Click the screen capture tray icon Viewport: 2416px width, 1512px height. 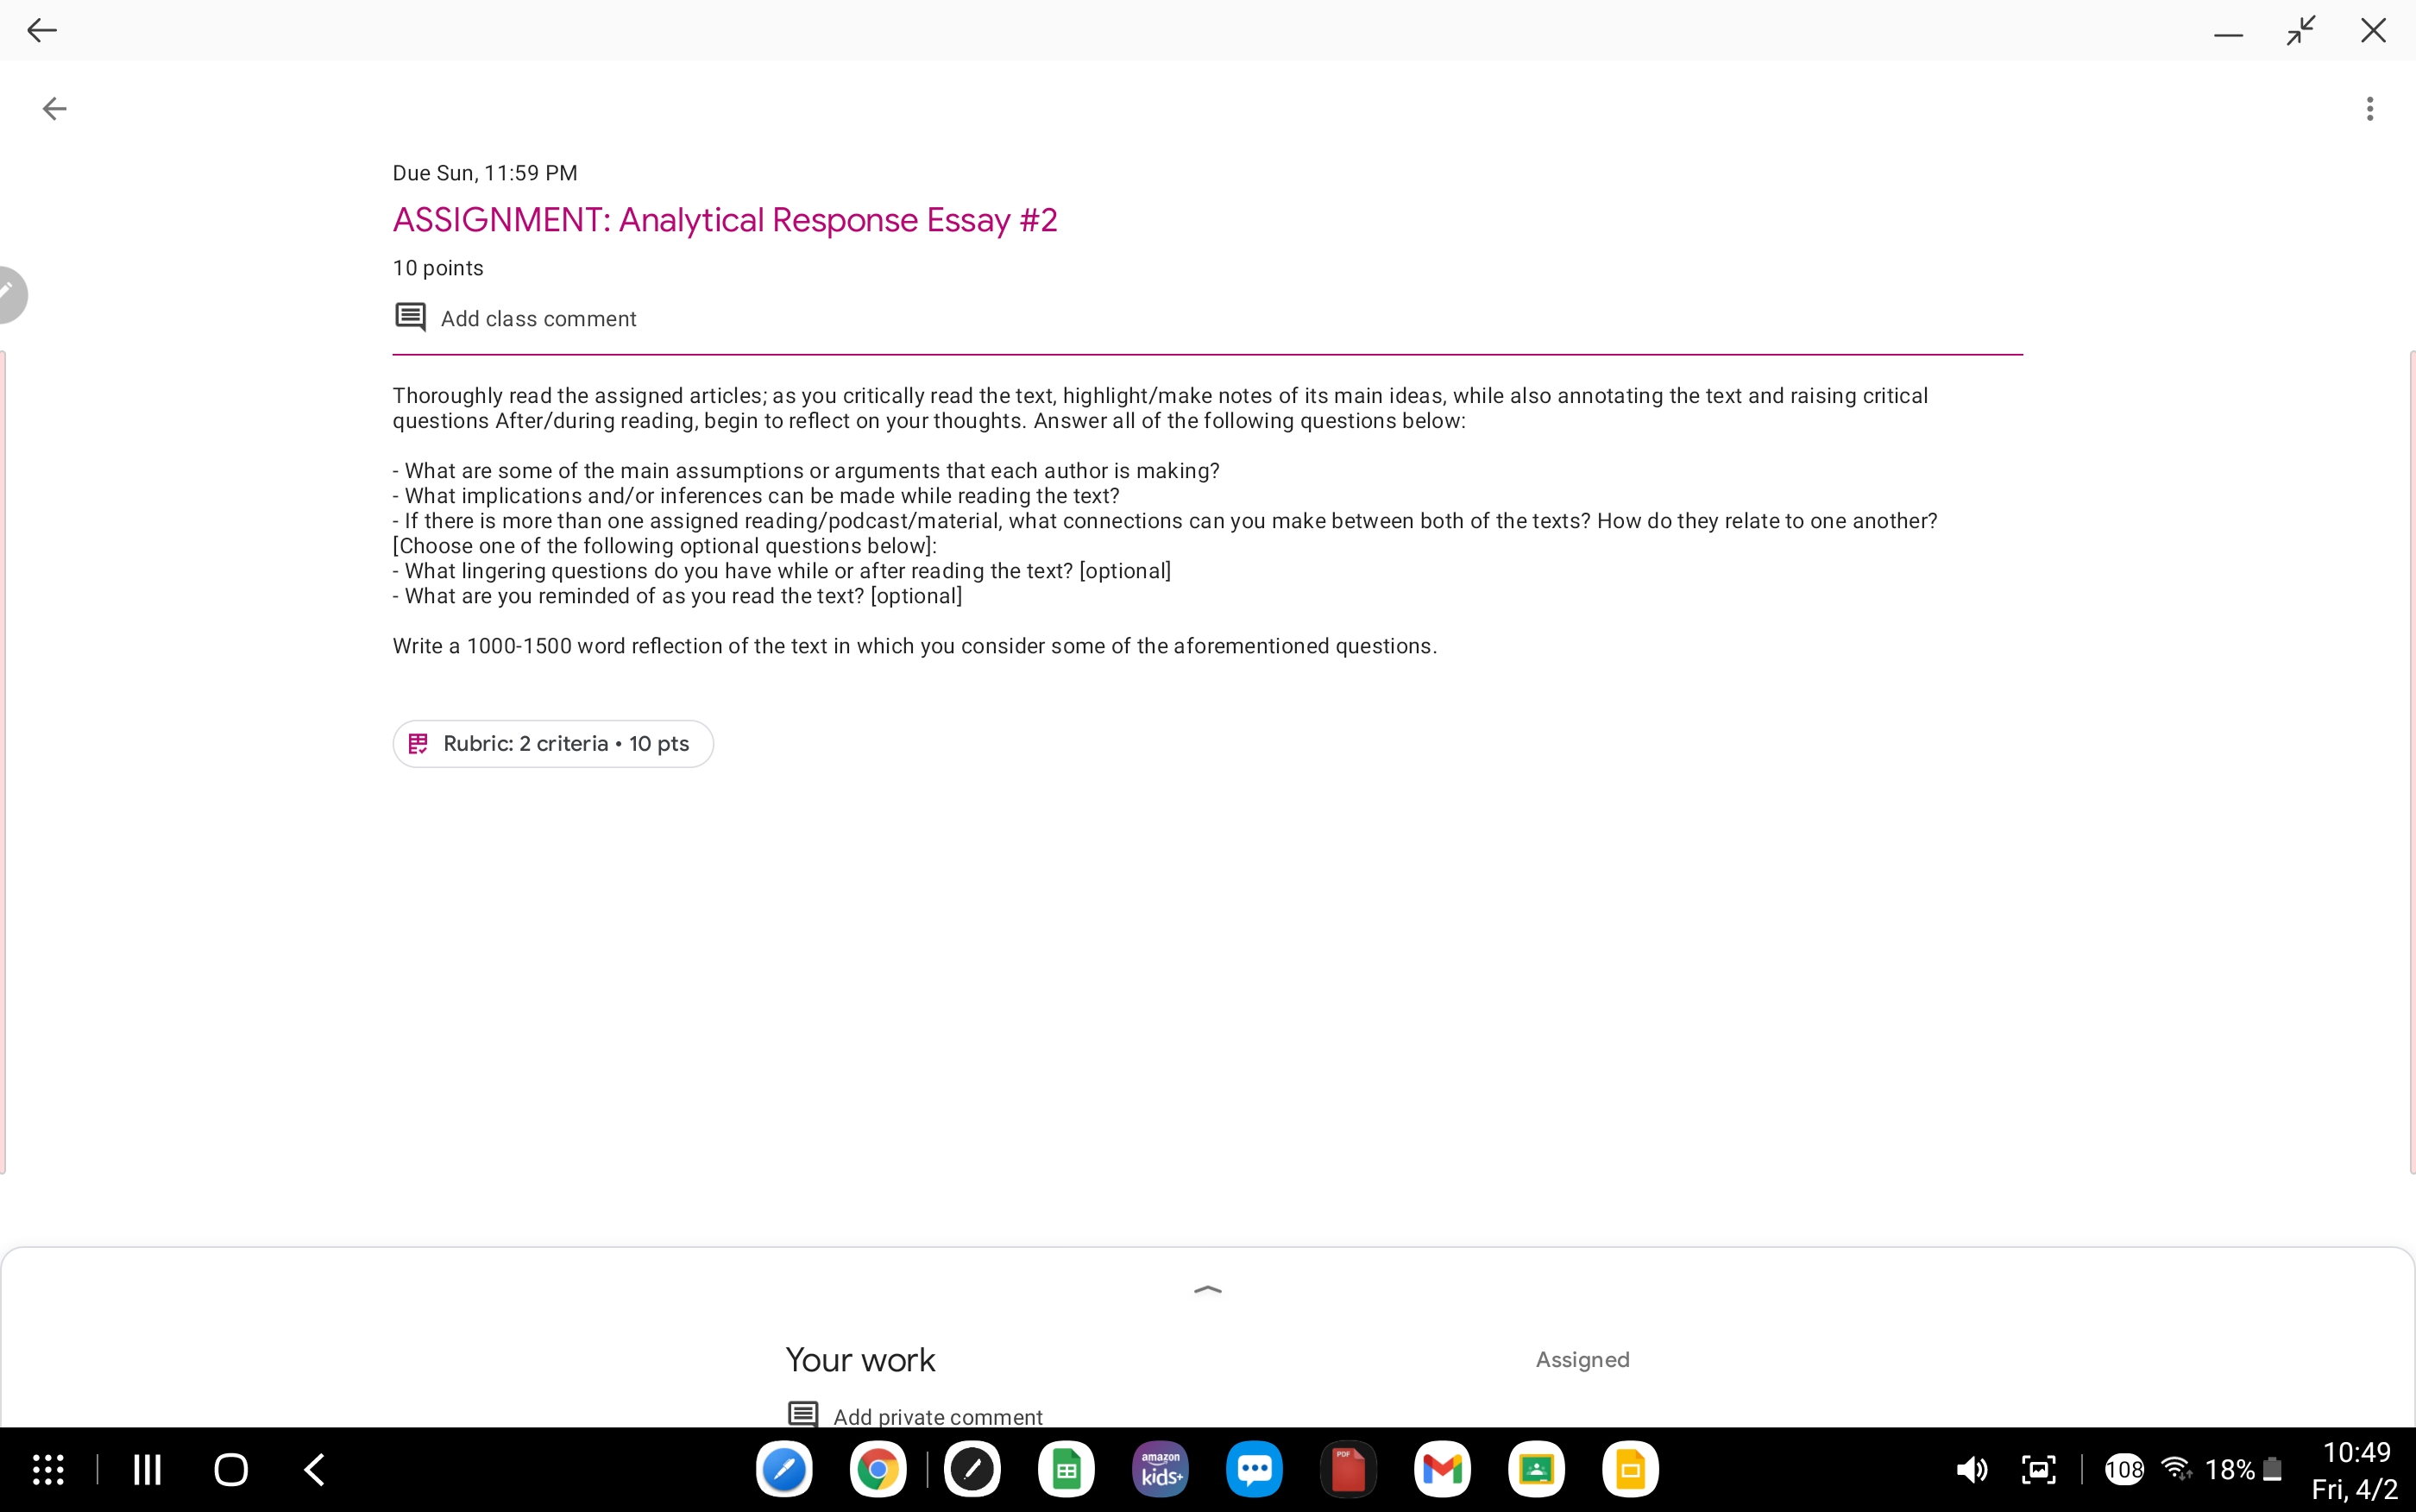click(2038, 1469)
